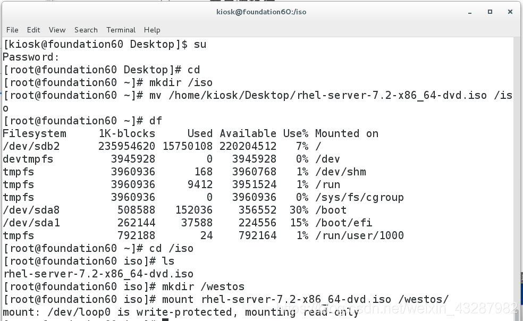
Task: Click the 'df' command text
Action: [155, 121]
